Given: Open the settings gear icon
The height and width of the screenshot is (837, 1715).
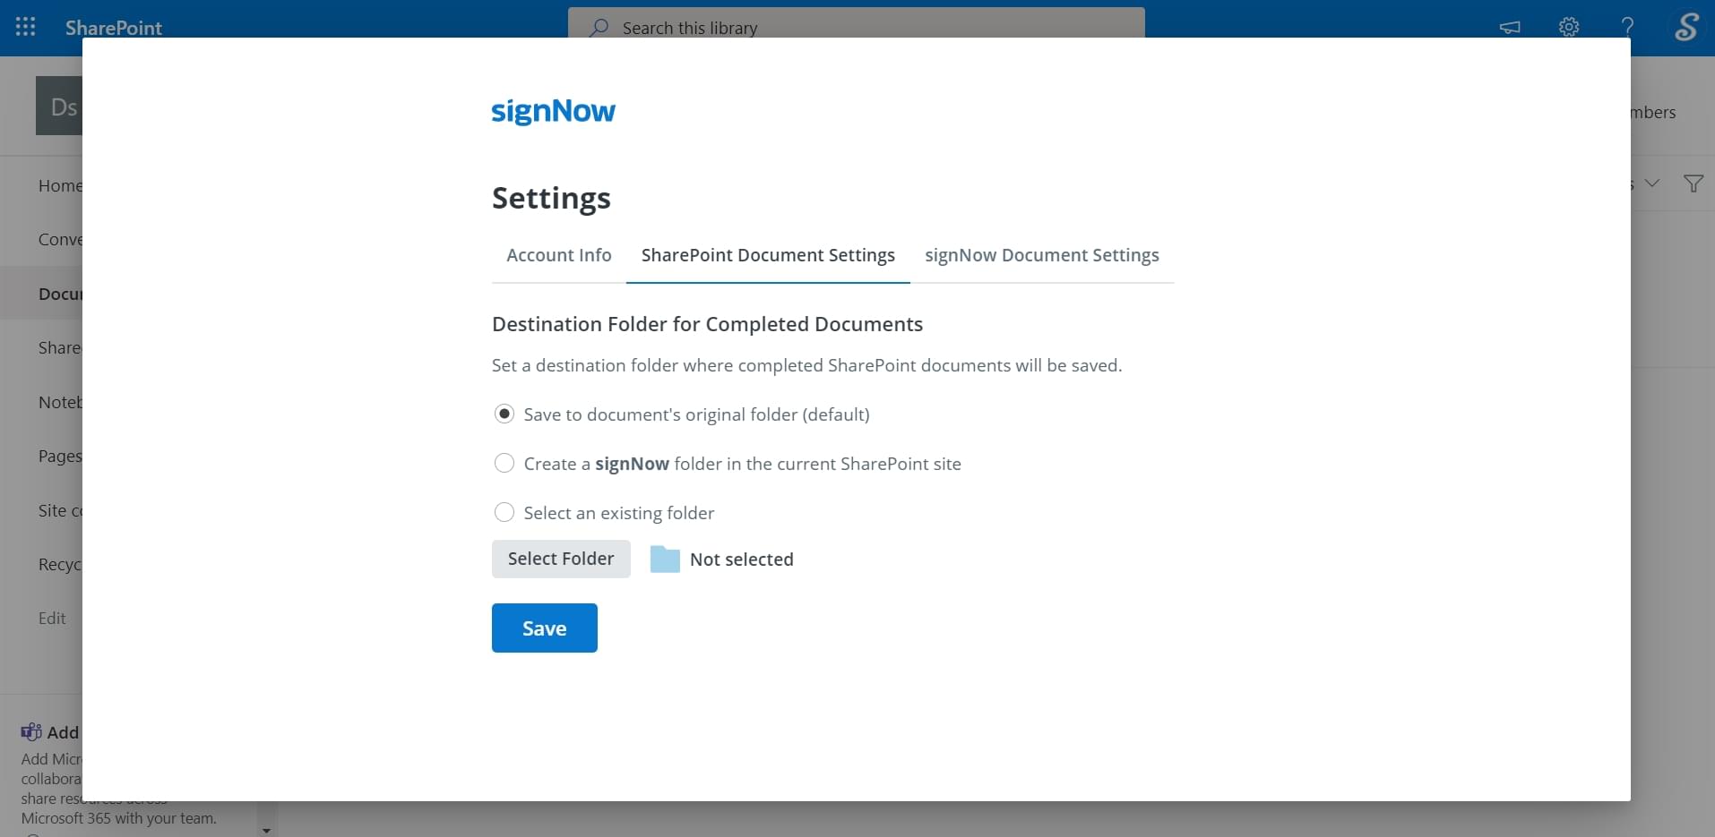Looking at the screenshot, I should coord(1568,27).
